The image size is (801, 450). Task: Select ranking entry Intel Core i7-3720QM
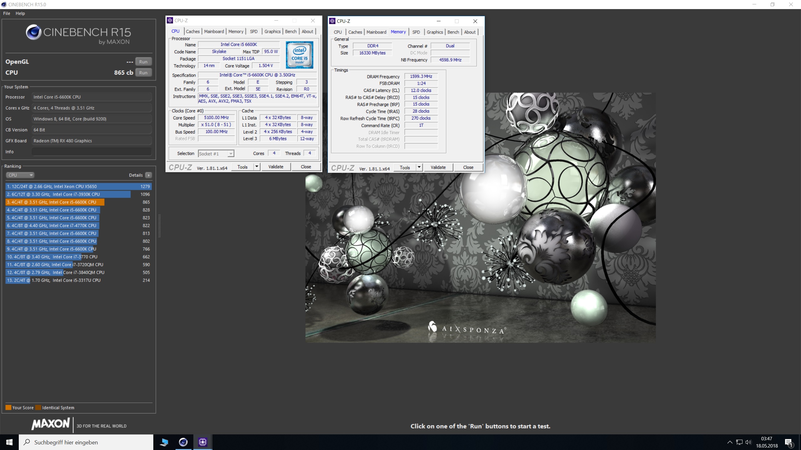(79, 265)
